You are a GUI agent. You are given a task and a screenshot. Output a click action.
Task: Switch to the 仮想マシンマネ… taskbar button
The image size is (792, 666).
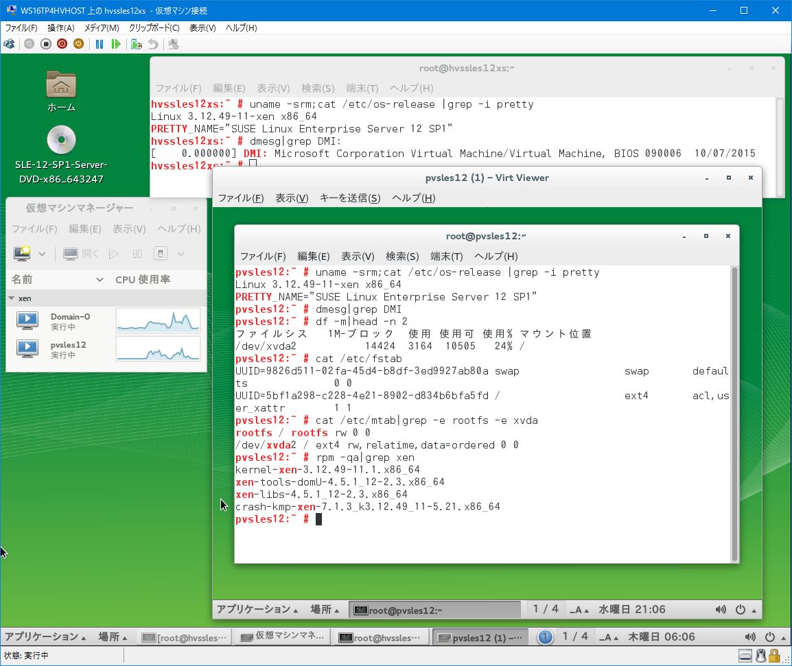[282, 637]
